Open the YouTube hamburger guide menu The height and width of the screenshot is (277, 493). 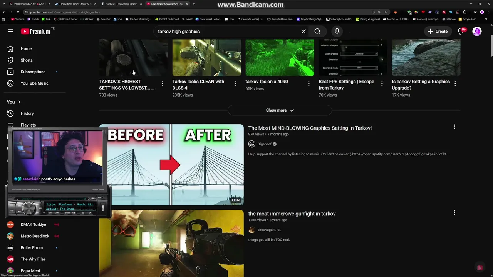[10, 32]
